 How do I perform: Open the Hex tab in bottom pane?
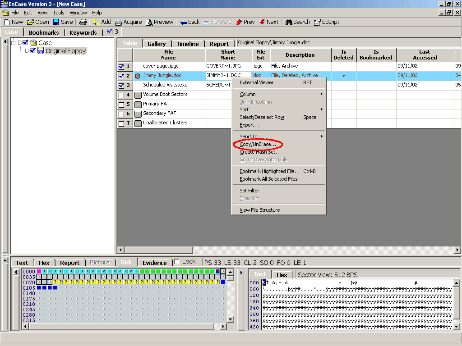(x=44, y=263)
